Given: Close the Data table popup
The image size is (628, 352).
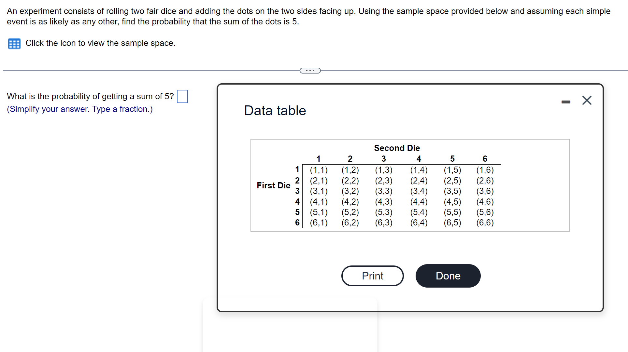Looking at the screenshot, I should click(587, 100).
